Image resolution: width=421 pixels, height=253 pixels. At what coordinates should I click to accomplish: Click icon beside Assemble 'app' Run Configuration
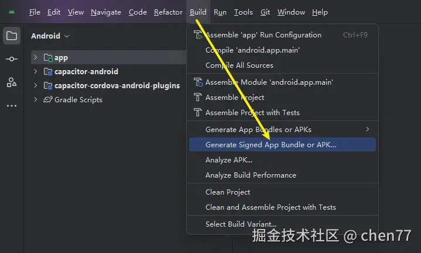(x=198, y=35)
